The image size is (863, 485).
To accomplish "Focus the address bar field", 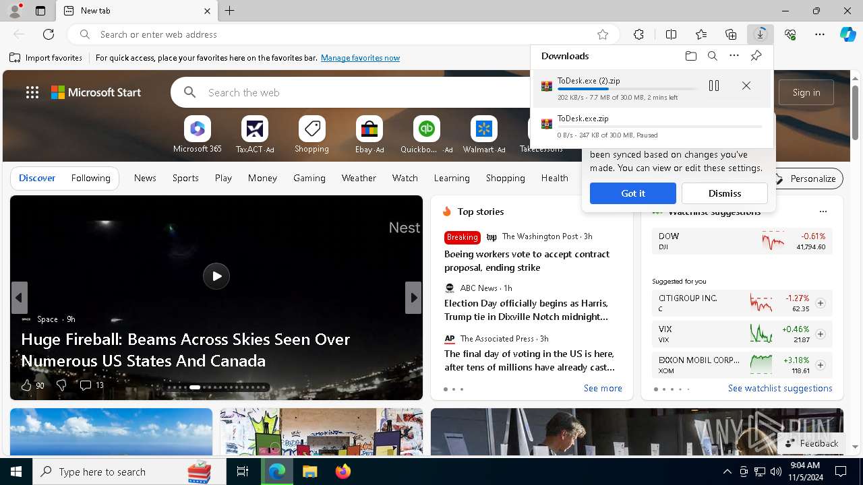I will click(x=344, y=34).
